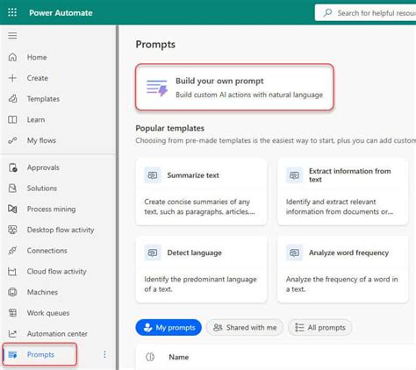This screenshot has width=416, height=370.
Task: Go to Connections page
Action: coord(47,251)
